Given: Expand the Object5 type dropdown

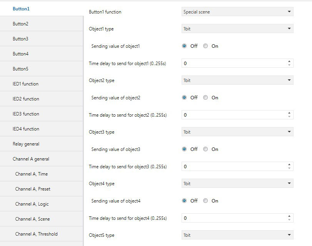Looking at the screenshot, I should [x=237, y=235].
